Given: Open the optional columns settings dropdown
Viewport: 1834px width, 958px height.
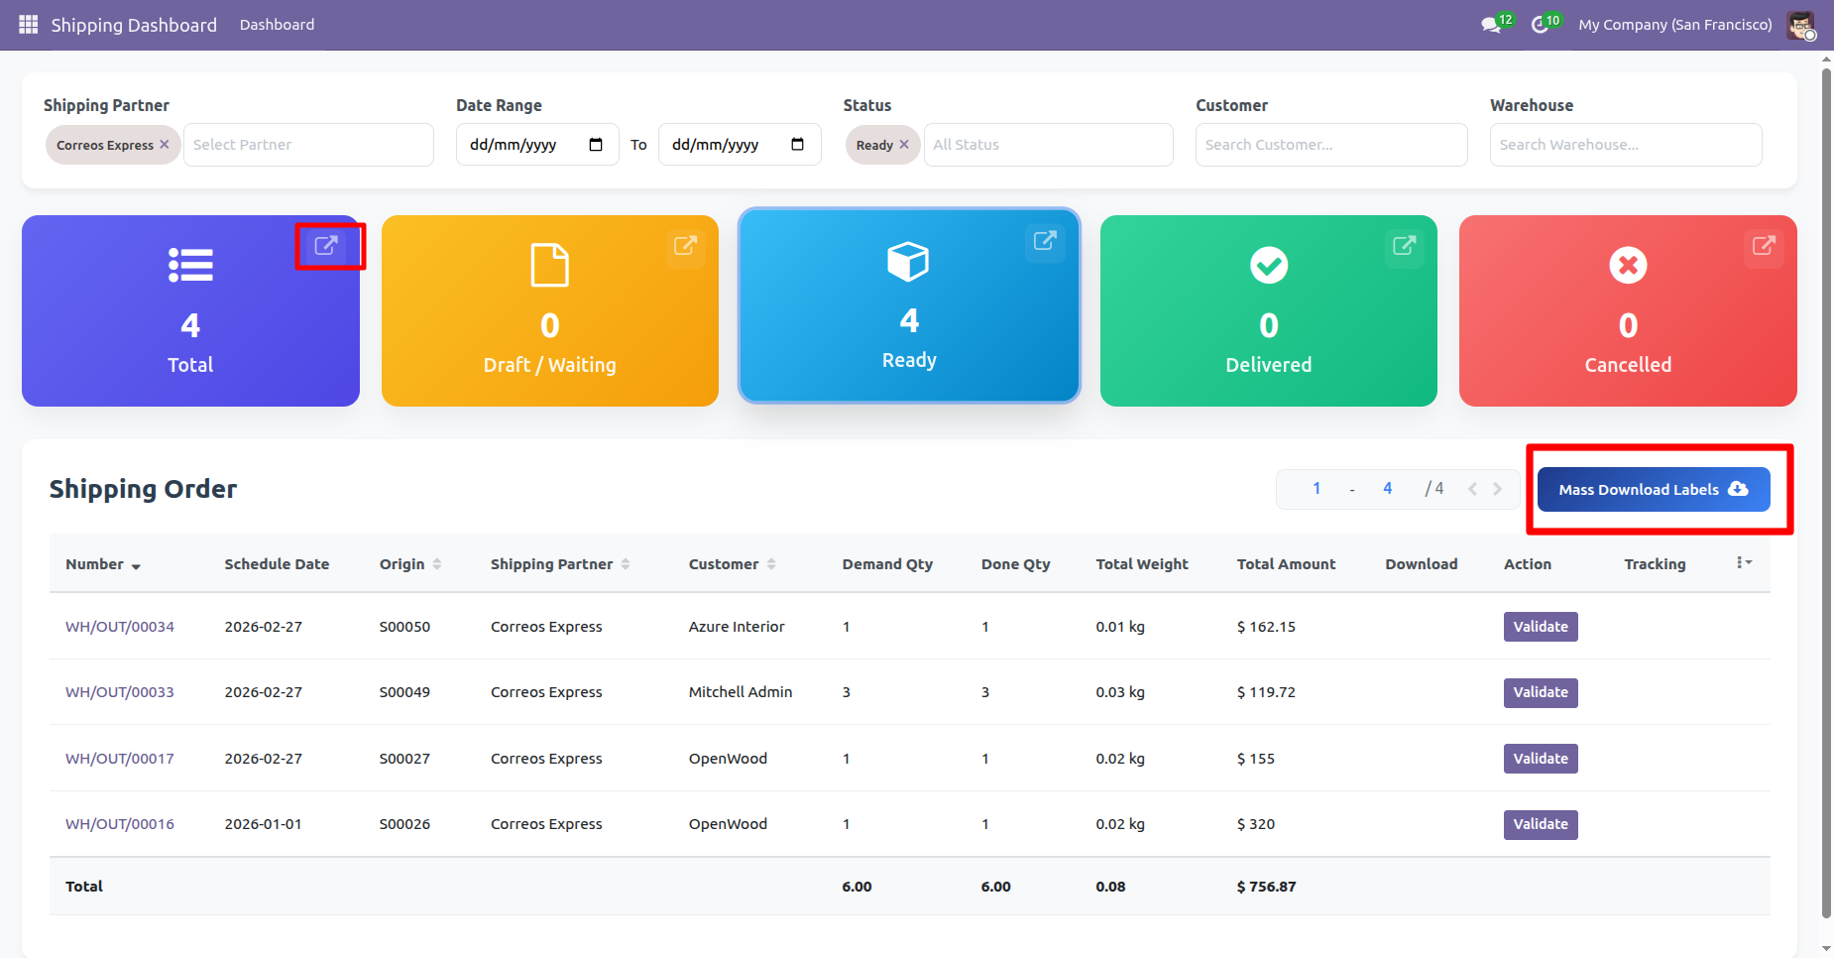Looking at the screenshot, I should point(1744,563).
